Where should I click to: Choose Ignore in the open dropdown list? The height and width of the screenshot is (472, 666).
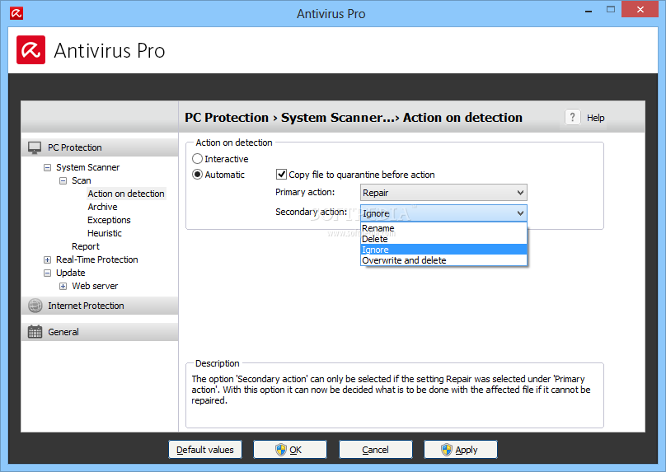tap(443, 250)
